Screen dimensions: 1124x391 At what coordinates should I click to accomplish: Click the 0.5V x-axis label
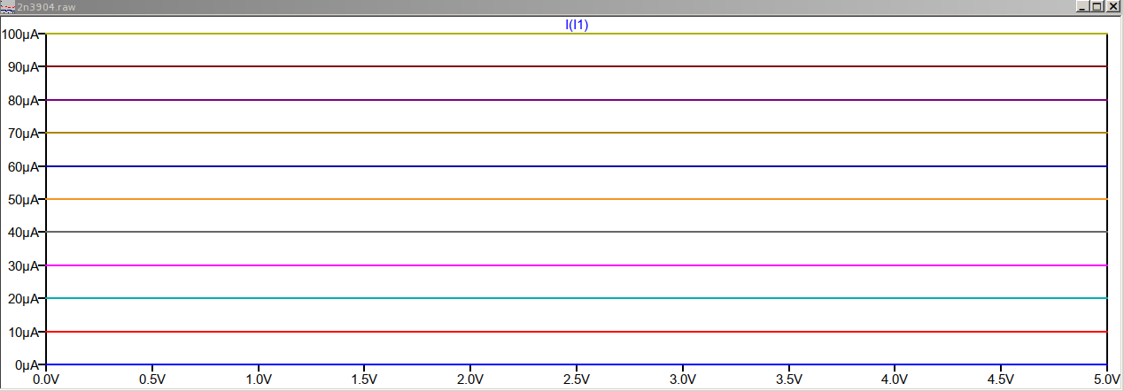tap(152, 379)
